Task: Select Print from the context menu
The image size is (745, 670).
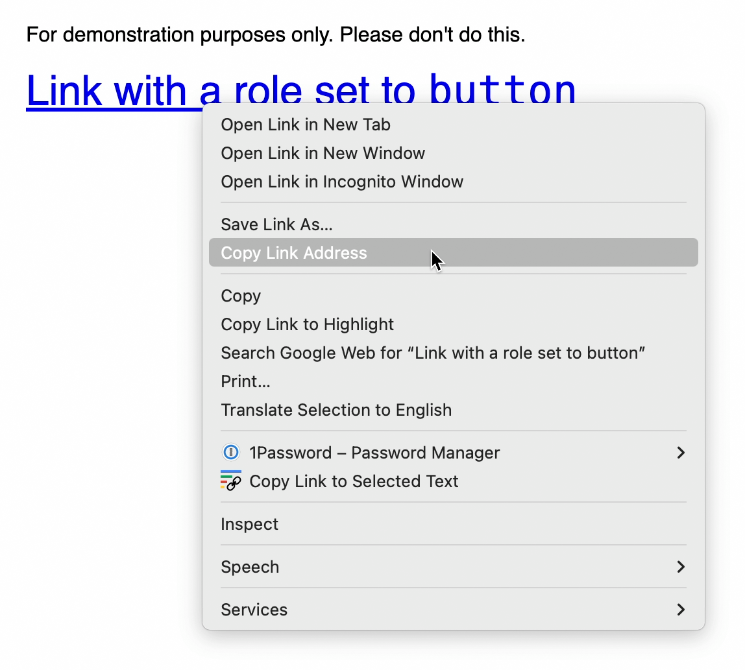Action: tap(246, 381)
